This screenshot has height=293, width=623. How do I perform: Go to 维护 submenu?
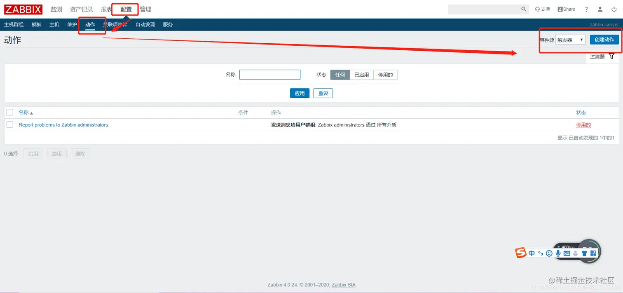click(x=72, y=25)
